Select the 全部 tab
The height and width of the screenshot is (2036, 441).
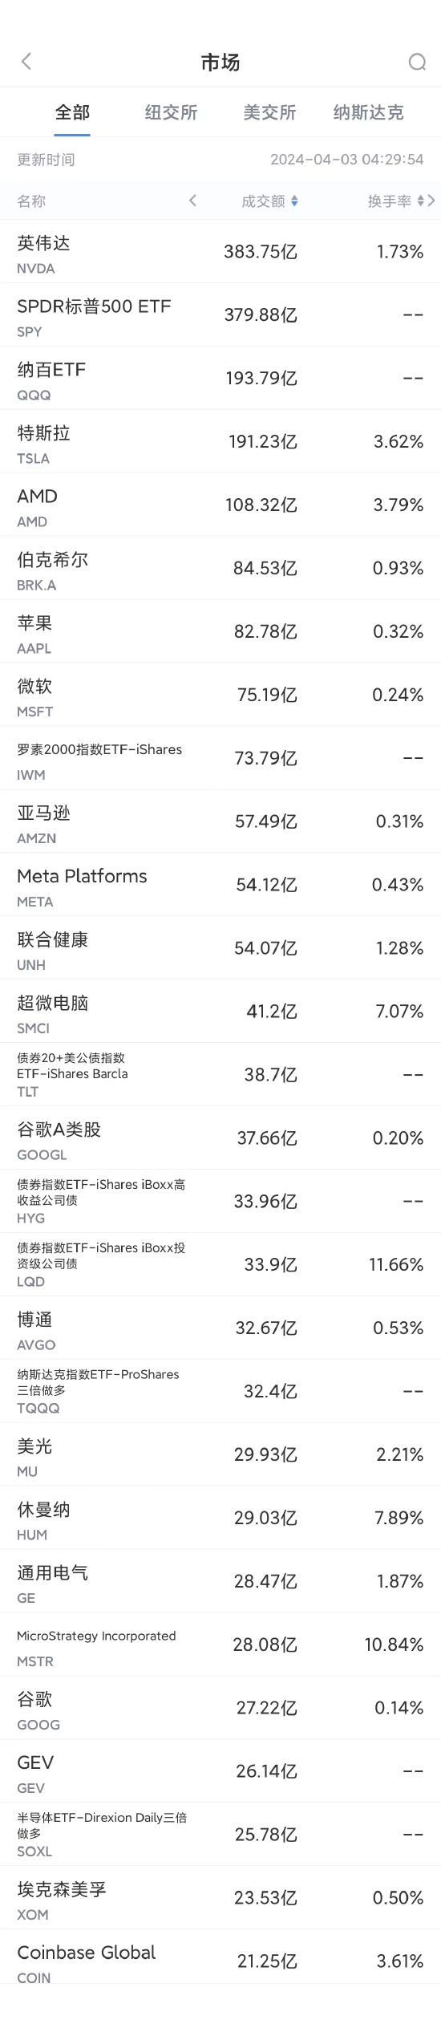coord(72,112)
